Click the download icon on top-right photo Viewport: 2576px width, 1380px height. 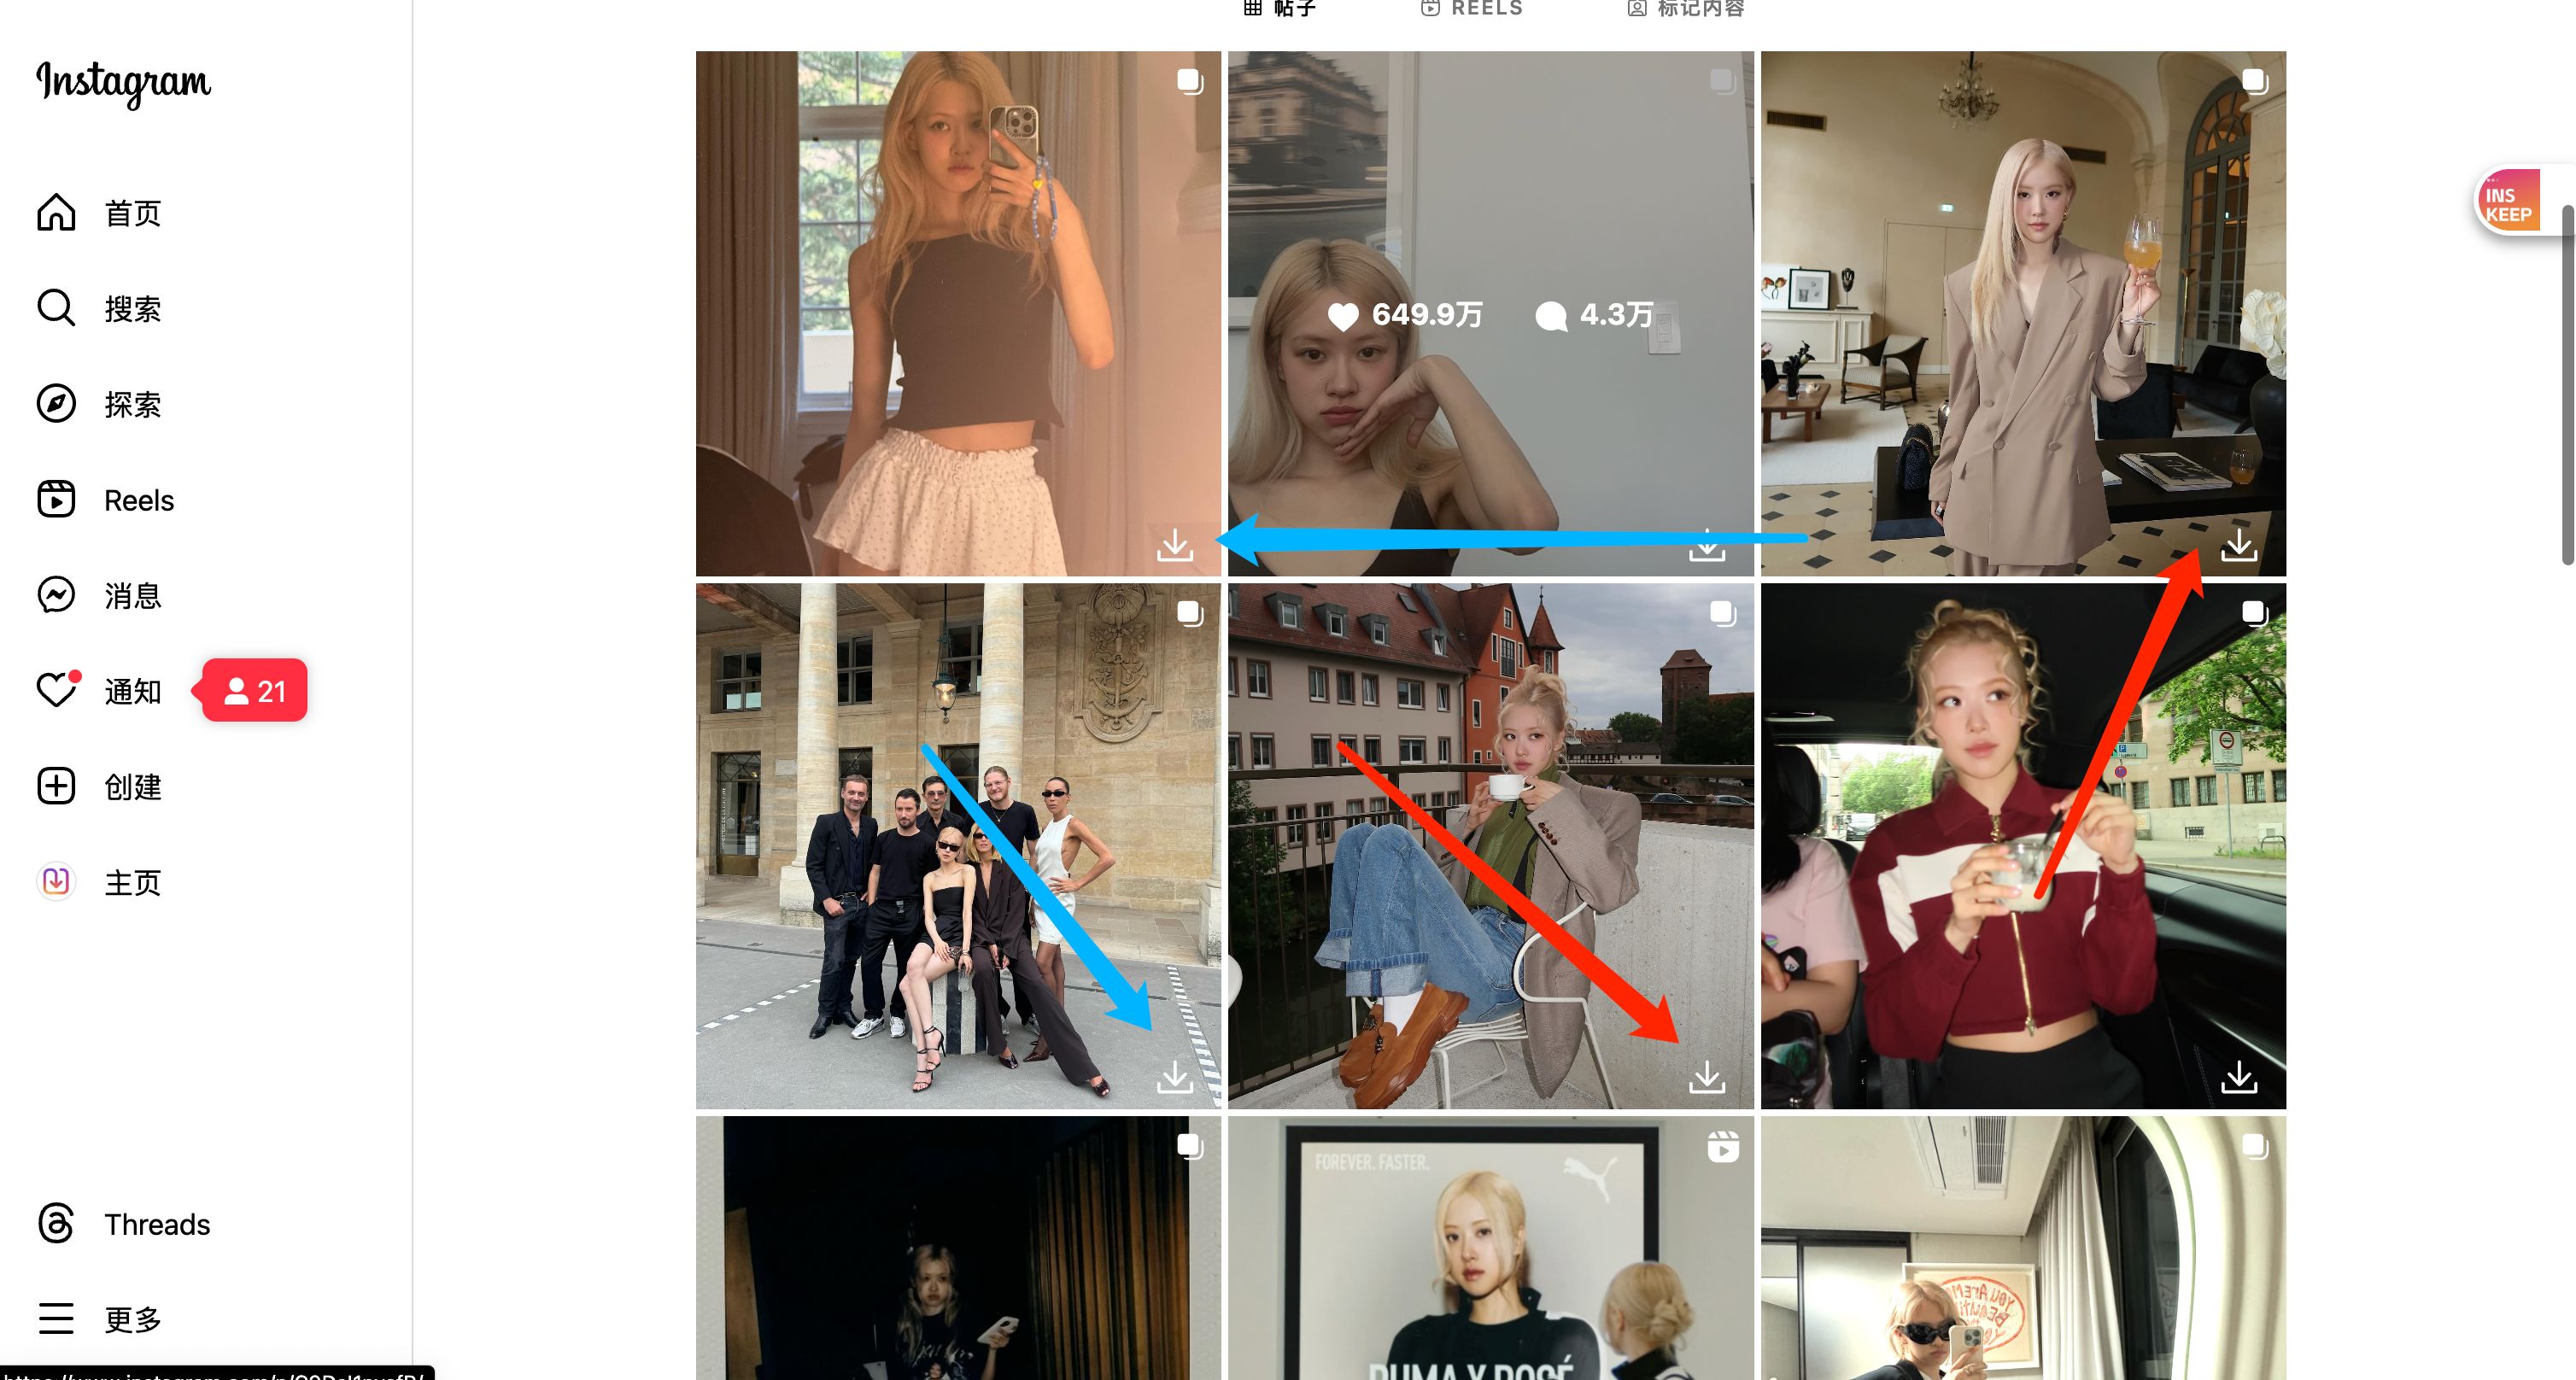point(2240,545)
